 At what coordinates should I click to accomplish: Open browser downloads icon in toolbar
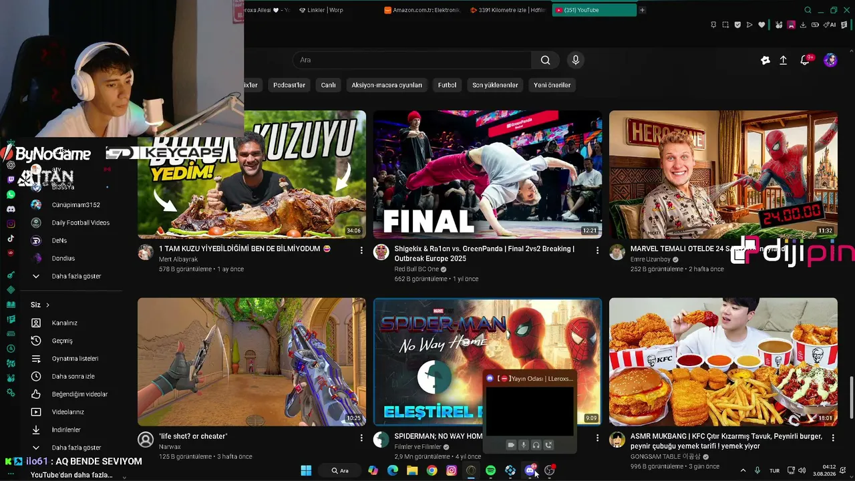(803, 25)
